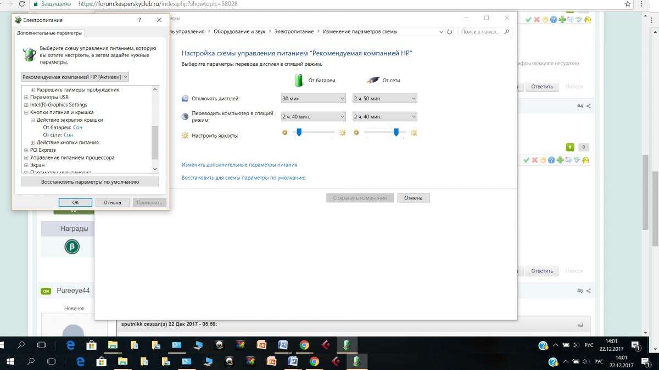The image size is (659, 370).
Task: Expand the "Параметры USB" tree node
Action: click(x=26, y=97)
